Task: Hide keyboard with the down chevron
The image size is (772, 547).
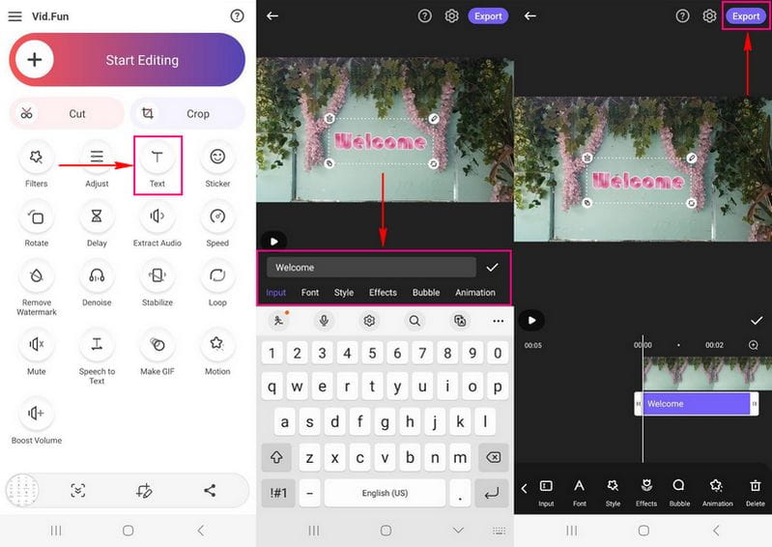Action: [458, 531]
